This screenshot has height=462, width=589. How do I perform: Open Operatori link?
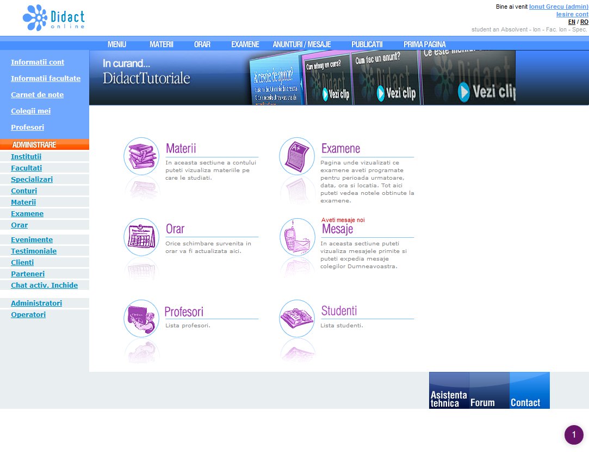coord(28,315)
